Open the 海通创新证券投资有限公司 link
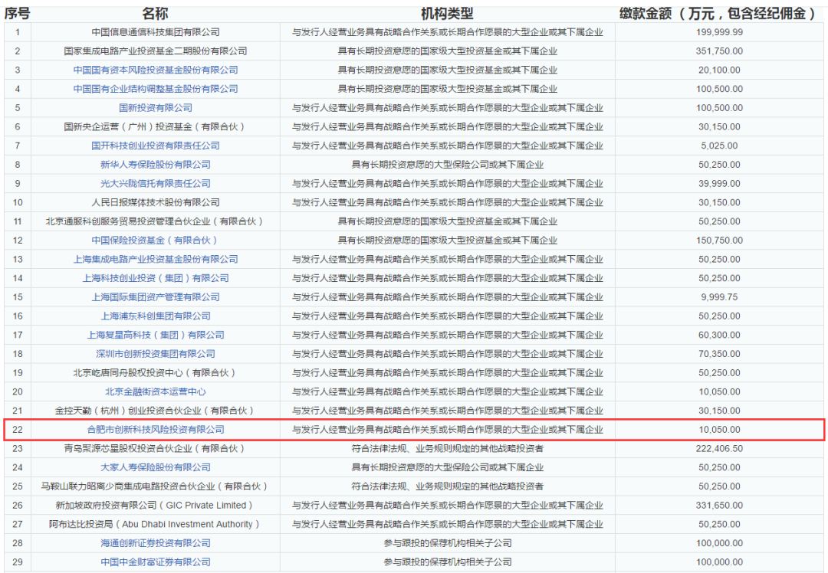The height and width of the screenshot is (573, 828). pyautogui.click(x=156, y=543)
